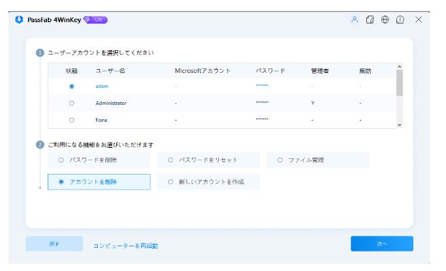Click the Ult edition badge

95,20
